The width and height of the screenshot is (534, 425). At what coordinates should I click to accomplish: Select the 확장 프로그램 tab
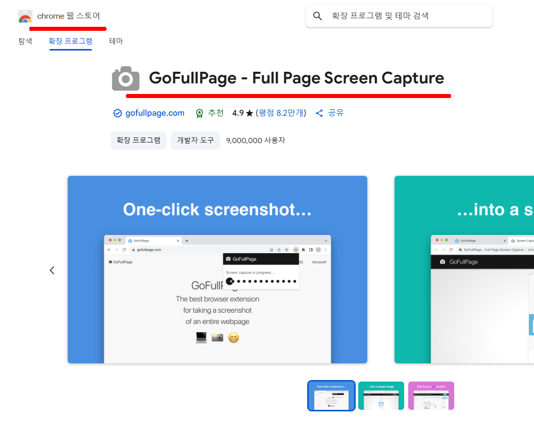[71, 41]
